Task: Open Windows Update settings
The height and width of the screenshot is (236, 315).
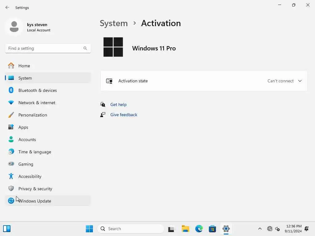Action: click(x=48, y=201)
